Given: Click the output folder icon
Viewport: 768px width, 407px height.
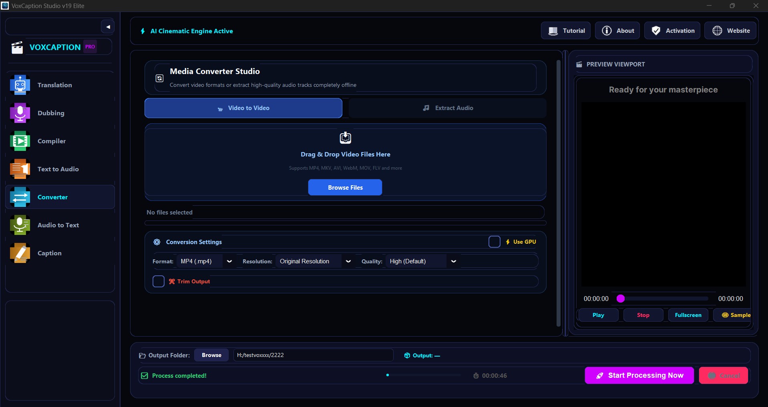Looking at the screenshot, I should coord(142,355).
